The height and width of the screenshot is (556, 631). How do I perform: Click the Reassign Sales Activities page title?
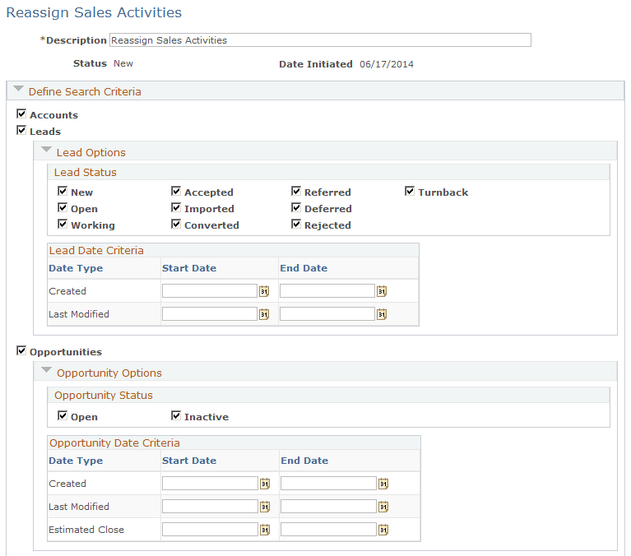pyautogui.click(x=94, y=12)
